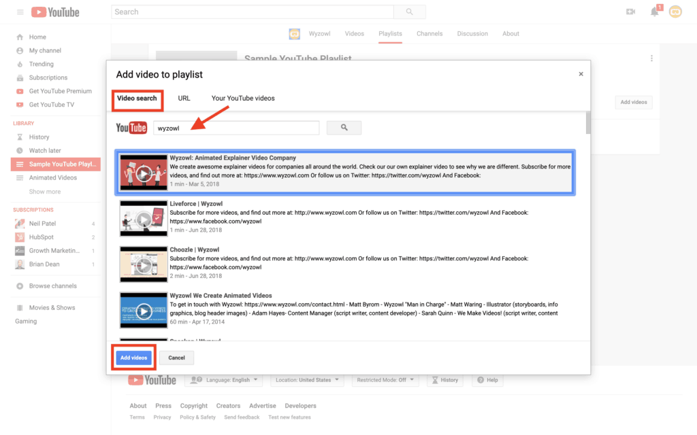
Task: Open the notifications bell
Action: pos(655,12)
